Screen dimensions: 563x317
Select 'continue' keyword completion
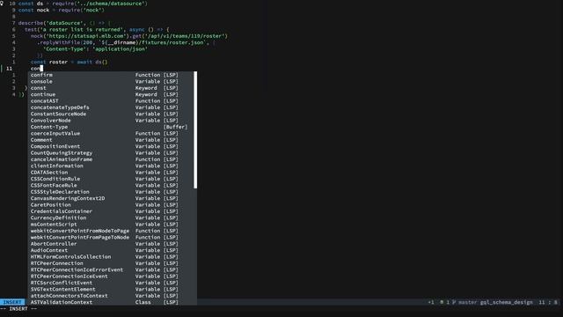[113, 94]
